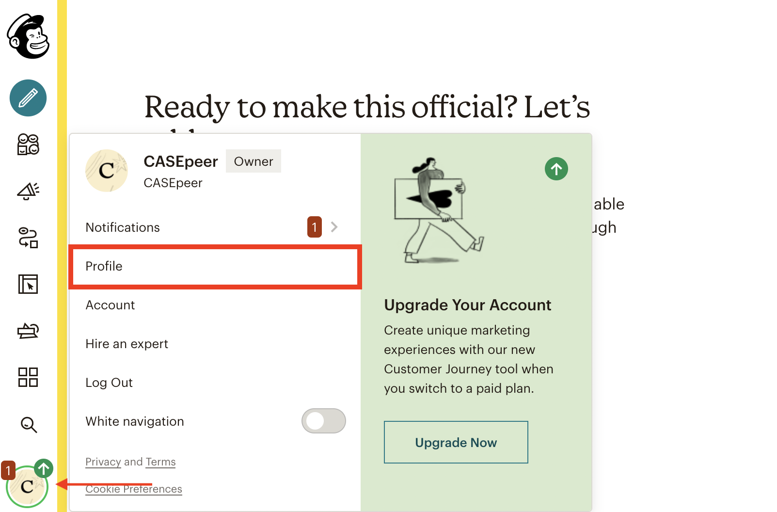Open the Audience icon in sidebar
This screenshot has width=777, height=512.
click(28, 144)
